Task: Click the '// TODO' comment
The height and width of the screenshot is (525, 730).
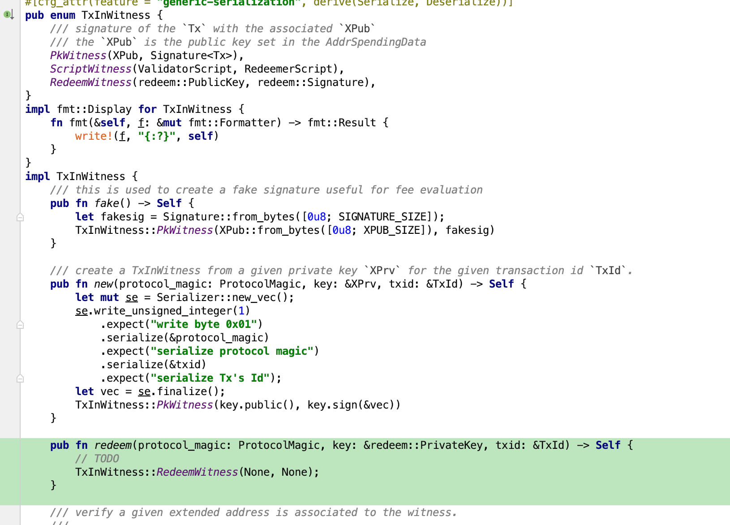Action: point(97,459)
